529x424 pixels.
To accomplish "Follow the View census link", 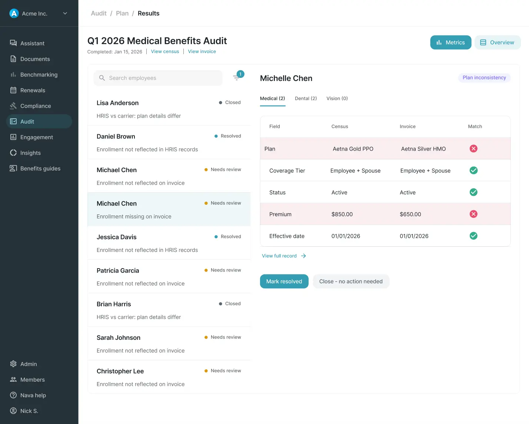I will tap(165, 51).
